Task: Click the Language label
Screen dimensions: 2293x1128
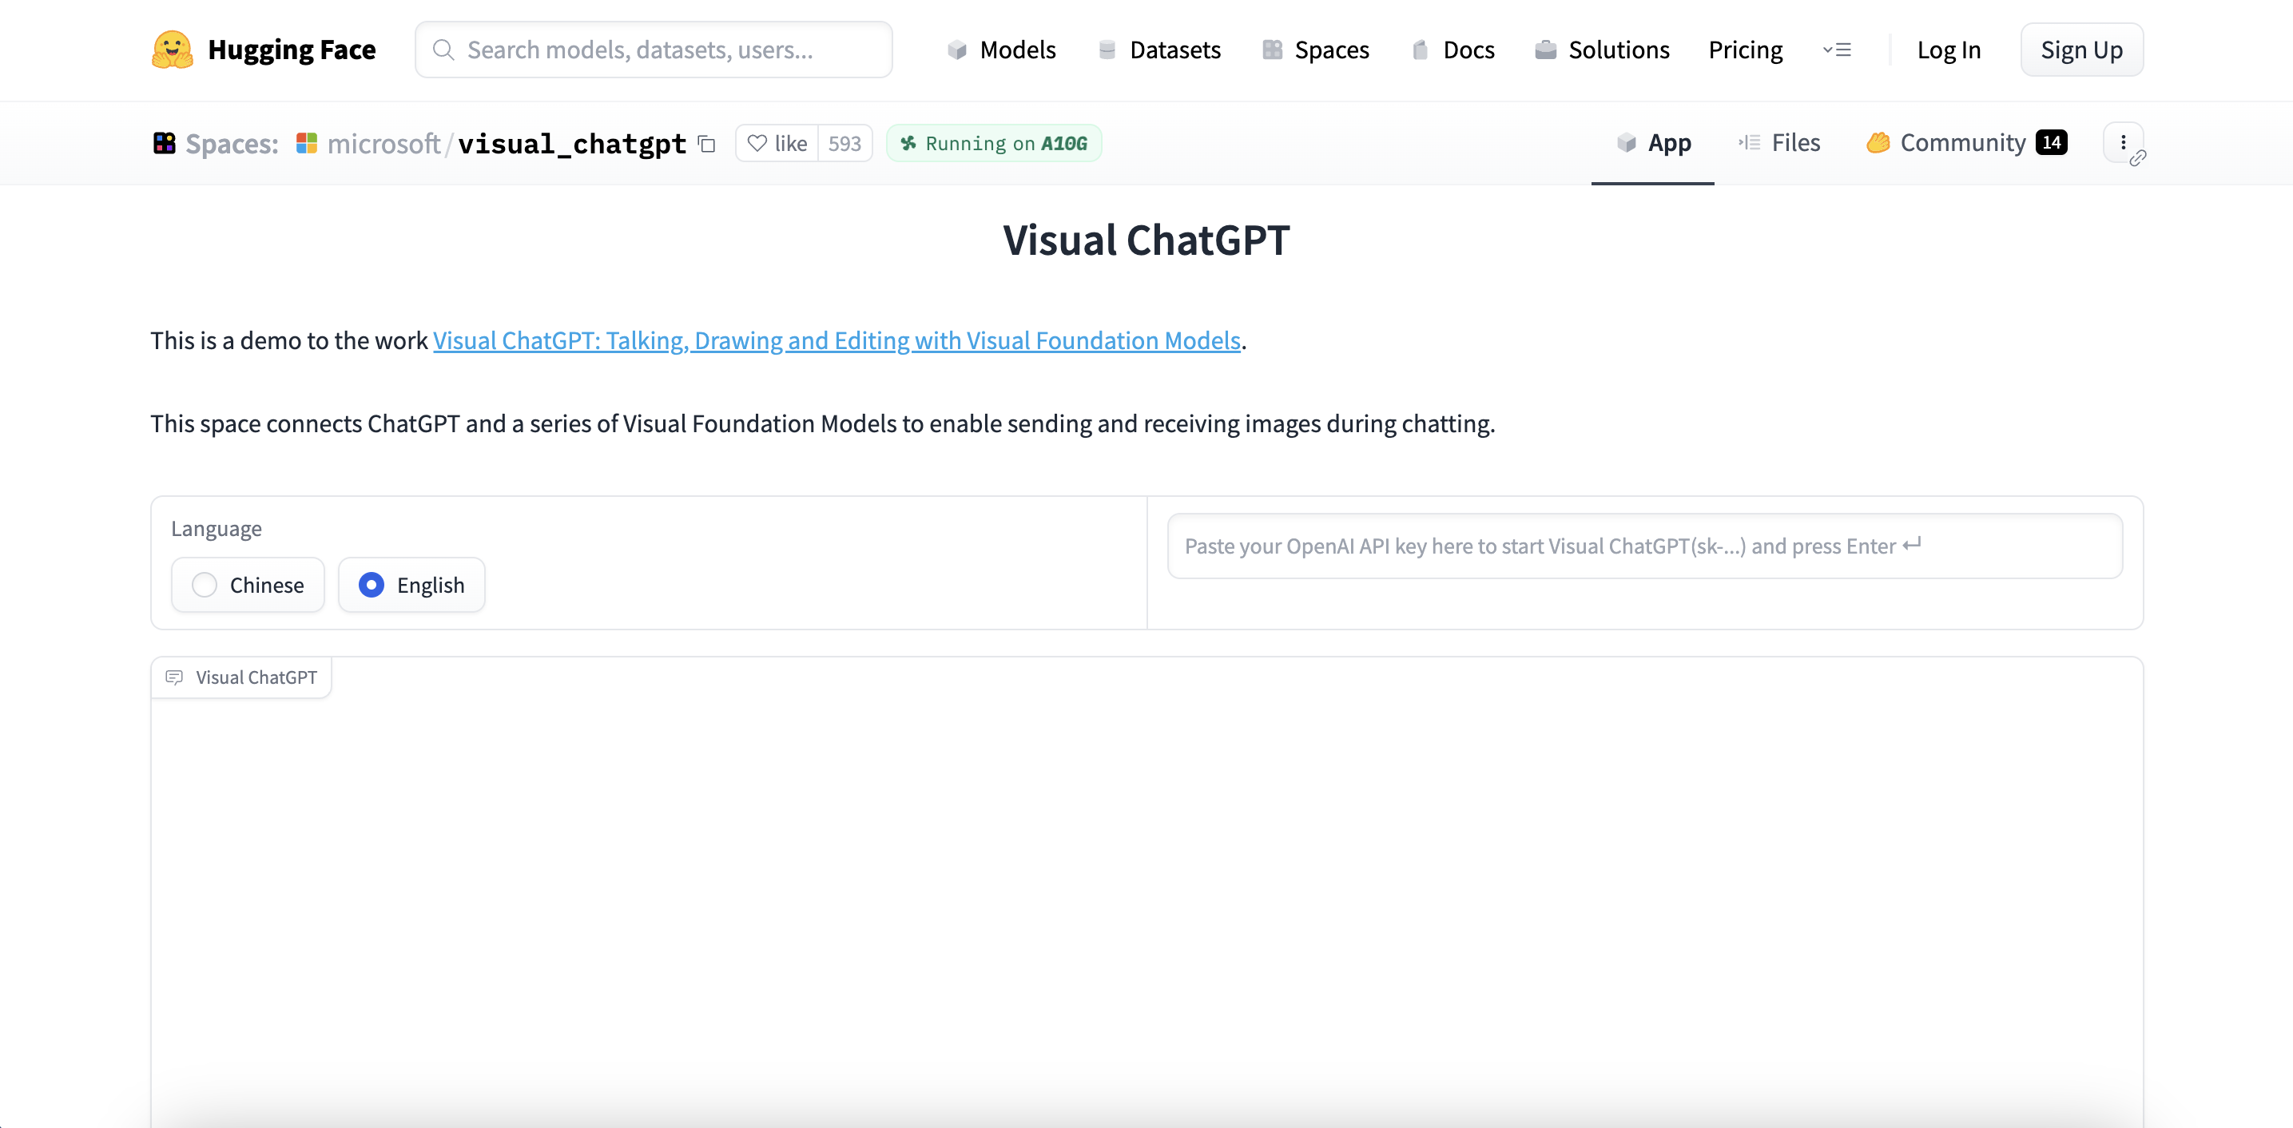Action: 217,529
